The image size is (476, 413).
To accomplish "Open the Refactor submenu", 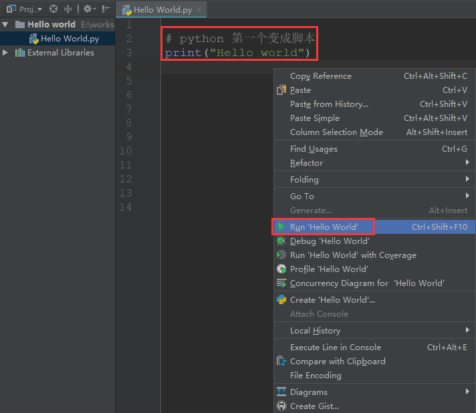I will pyautogui.click(x=374, y=163).
